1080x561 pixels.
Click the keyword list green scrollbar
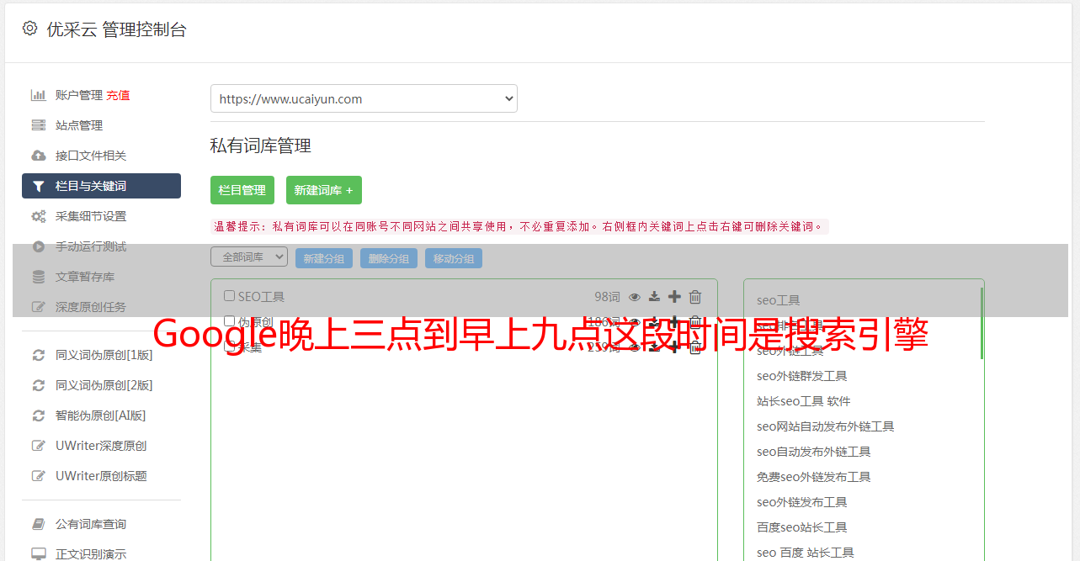click(982, 324)
